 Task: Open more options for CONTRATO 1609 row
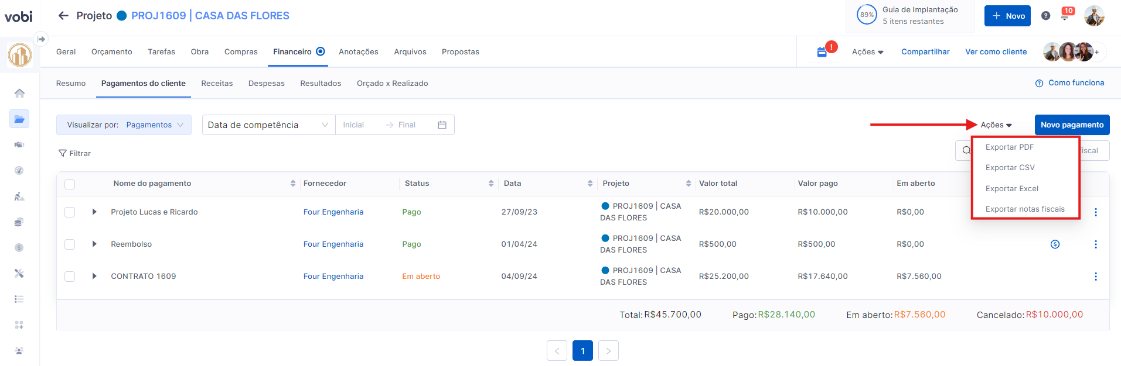(x=1096, y=277)
